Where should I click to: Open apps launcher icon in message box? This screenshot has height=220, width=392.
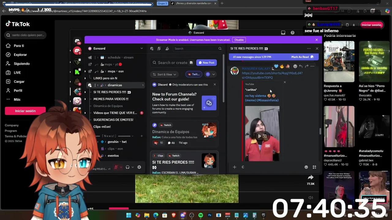pyautogui.click(x=314, y=167)
